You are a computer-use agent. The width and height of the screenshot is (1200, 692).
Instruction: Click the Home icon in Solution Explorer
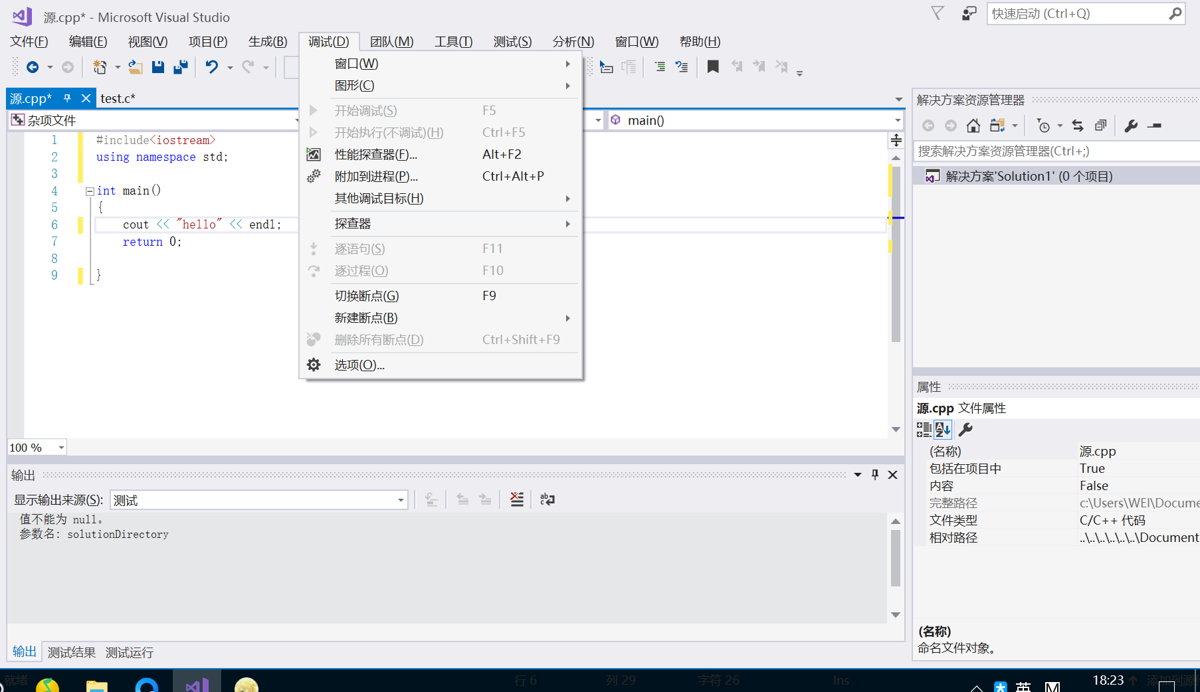973,126
